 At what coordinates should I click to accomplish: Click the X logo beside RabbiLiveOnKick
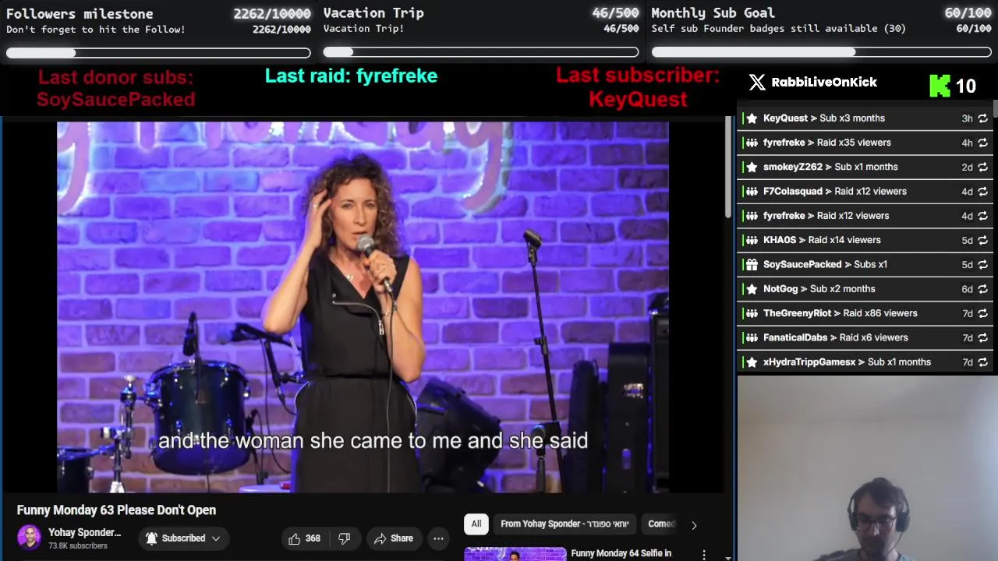(x=756, y=82)
